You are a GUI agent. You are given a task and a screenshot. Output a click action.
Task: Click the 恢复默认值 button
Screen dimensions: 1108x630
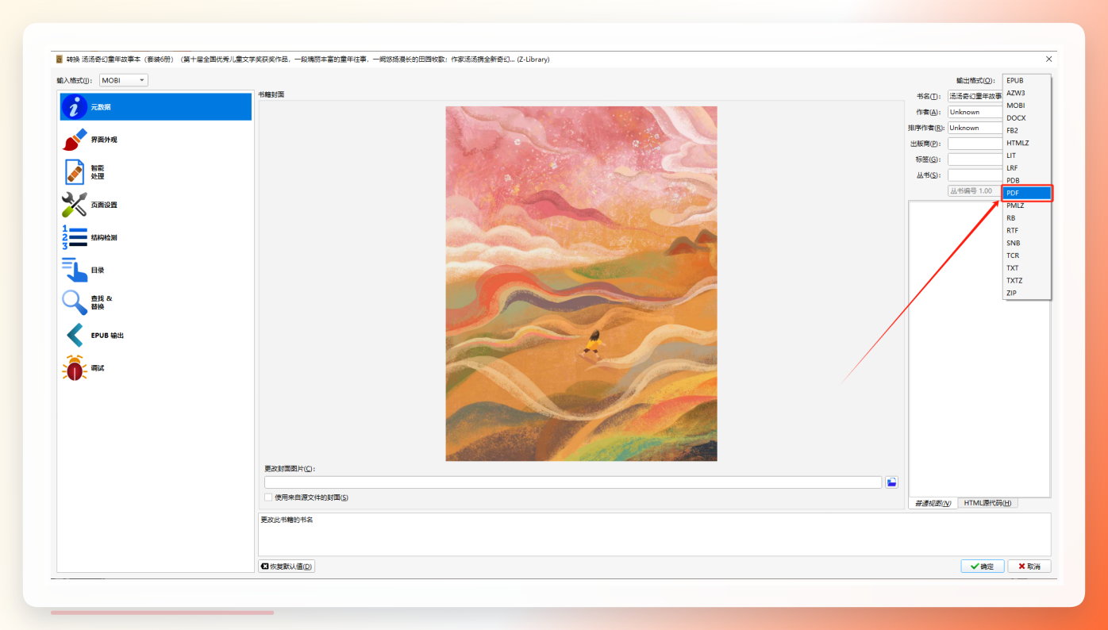click(287, 567)
